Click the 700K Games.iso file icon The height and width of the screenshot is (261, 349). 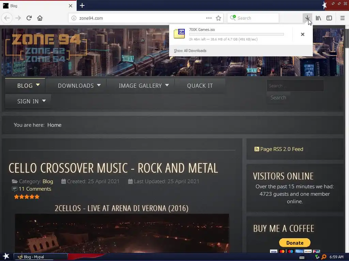point(179,34)
